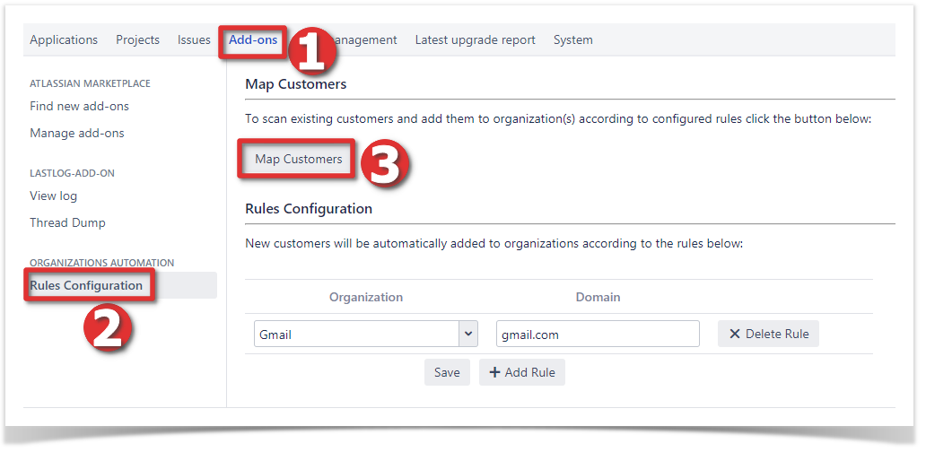This screenshot has width=926, height=452.
Task: Open the Latest upgrade report tab
Action: click(475, 39)
